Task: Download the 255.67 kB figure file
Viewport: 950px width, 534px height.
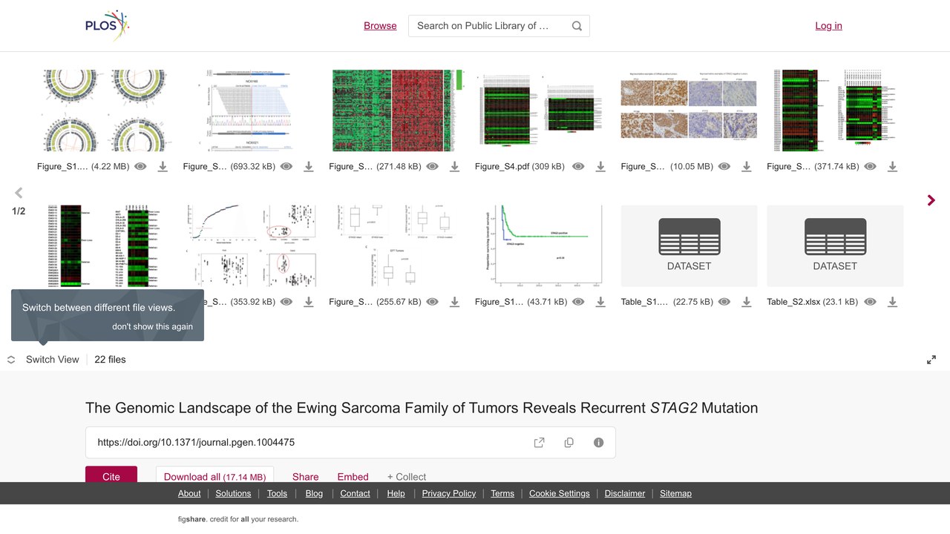Action: pyautogui.click(x=455, y=302)
